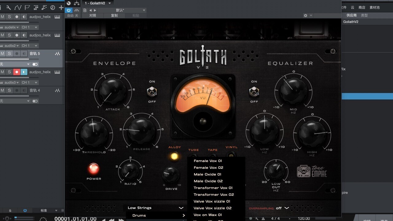The width and height of the screenshot is (393, 221).
Task: Go to previous preset arrow
Action: pyautogui.click(x=90, y=10)
